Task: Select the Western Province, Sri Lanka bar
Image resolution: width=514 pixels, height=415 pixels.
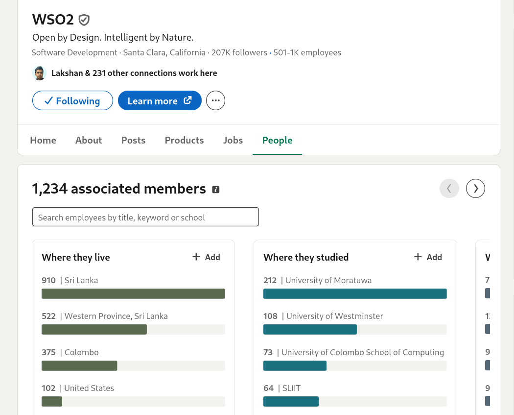Action: pos(134,329)
